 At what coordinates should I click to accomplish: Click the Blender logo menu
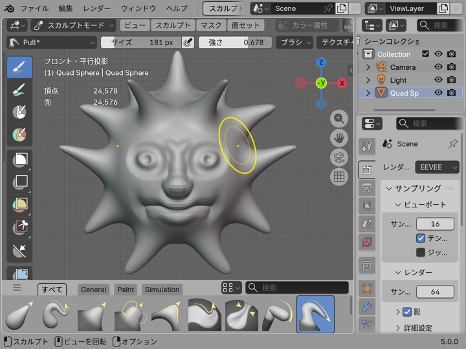pos(9,8)
